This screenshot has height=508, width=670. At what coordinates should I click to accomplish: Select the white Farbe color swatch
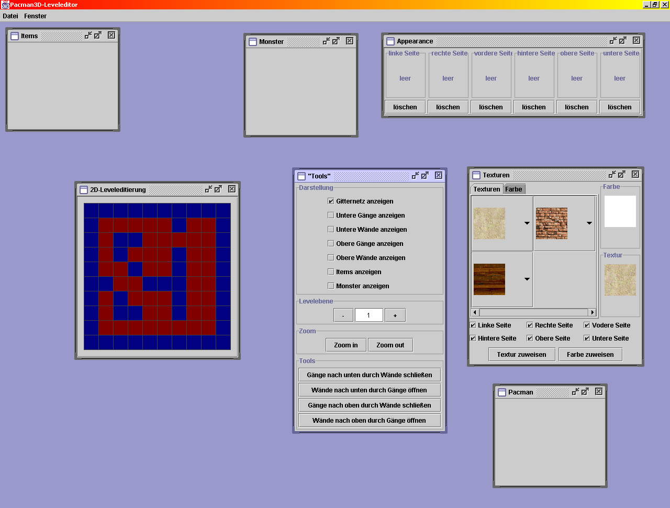(x=620, y=211)
